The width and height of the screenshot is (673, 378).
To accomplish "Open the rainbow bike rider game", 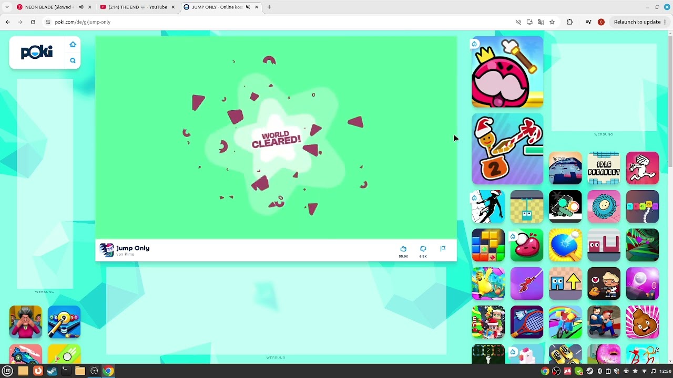I will pos(565,322).
